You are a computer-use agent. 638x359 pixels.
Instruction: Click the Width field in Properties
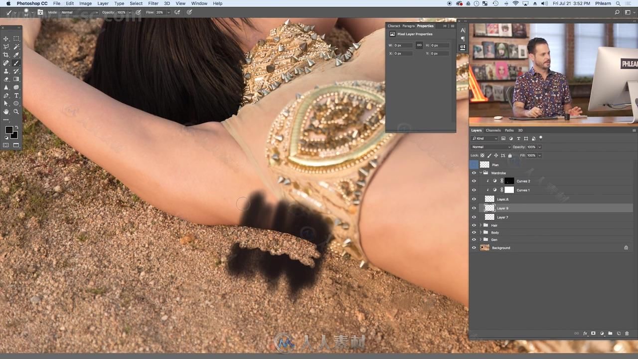[403, 45]
